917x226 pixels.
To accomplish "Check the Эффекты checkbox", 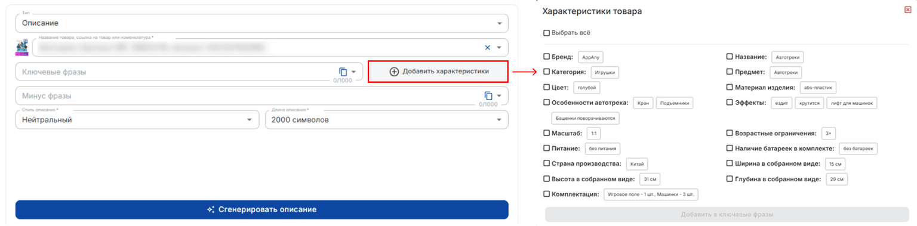I will (730, 103).
